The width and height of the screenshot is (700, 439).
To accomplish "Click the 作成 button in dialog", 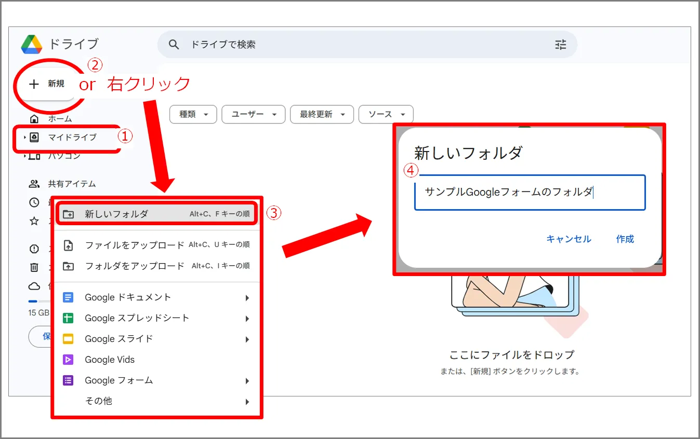I will point(625,239).
